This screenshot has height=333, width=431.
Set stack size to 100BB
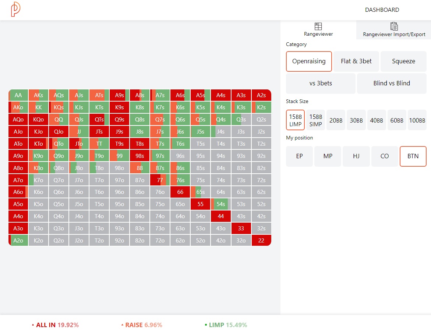(417, 120)
